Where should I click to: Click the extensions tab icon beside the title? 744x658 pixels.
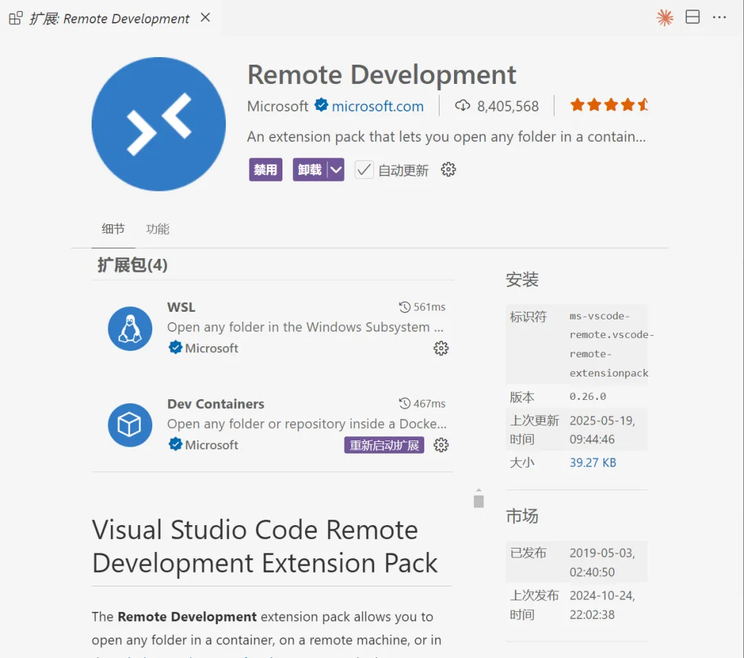[x=16, y=19]
